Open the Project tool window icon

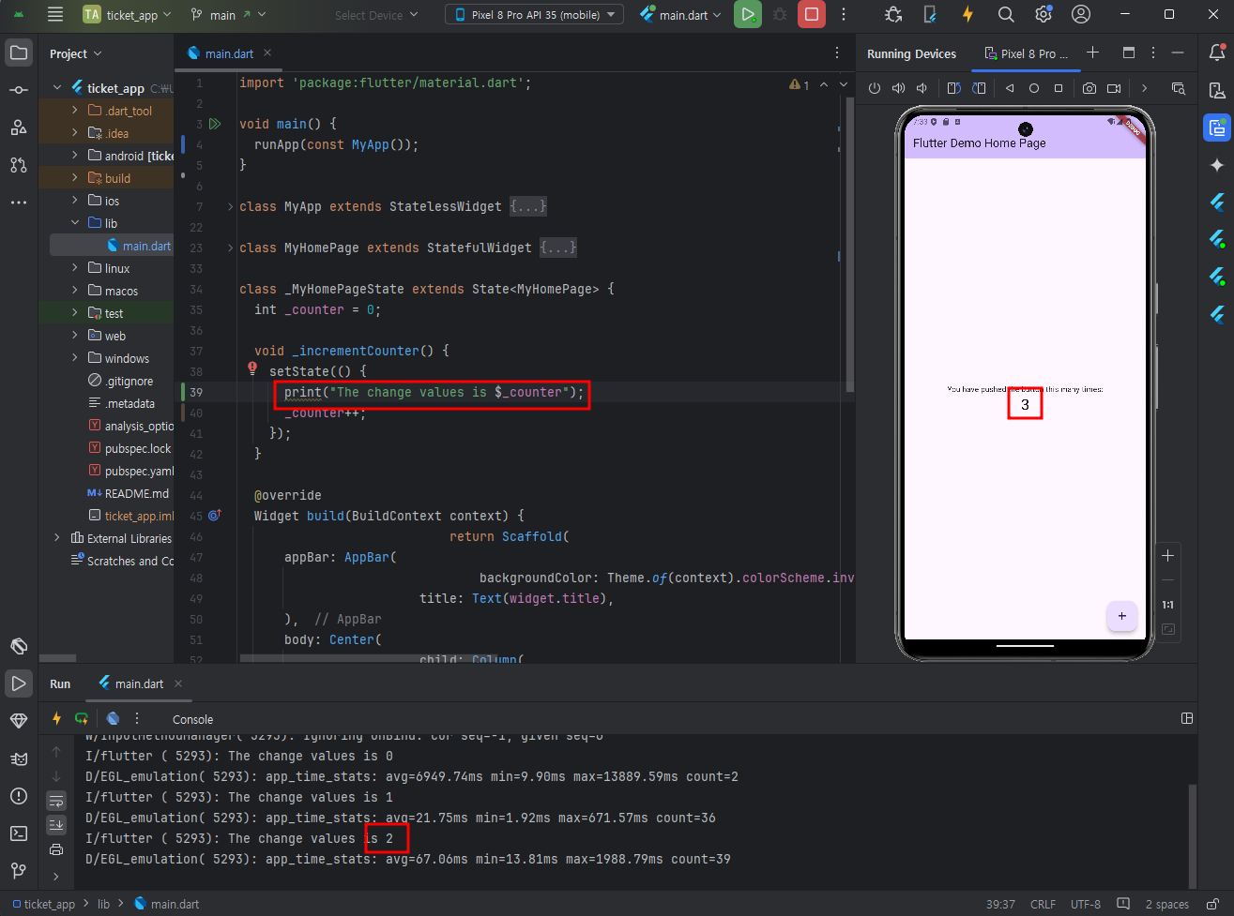click(x=19, y=53)
